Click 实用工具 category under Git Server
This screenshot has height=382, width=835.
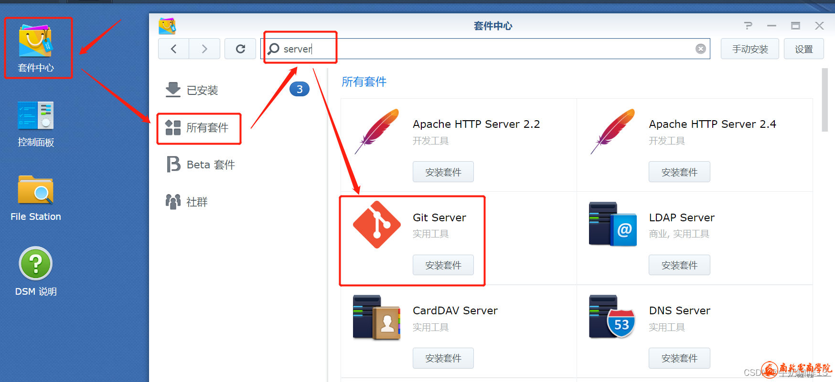(x=431, y=234)
